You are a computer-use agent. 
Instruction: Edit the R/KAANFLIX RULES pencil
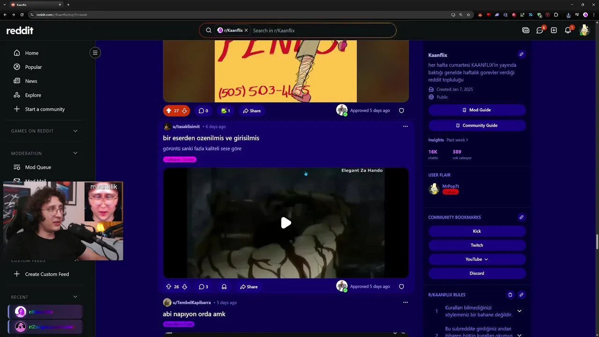tap(521, 295)
